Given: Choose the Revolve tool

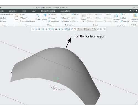Looking at the screenshot, I should [52, 15].
